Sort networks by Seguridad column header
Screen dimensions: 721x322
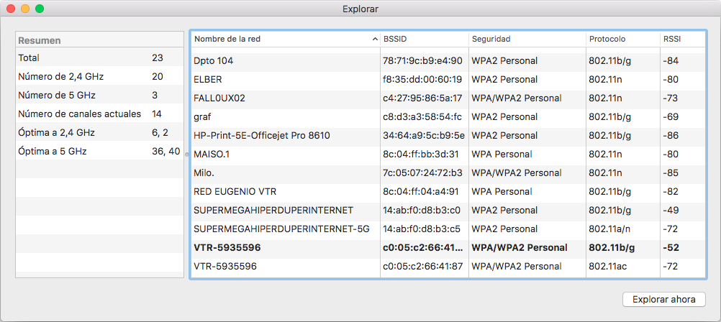pos(525,39)
